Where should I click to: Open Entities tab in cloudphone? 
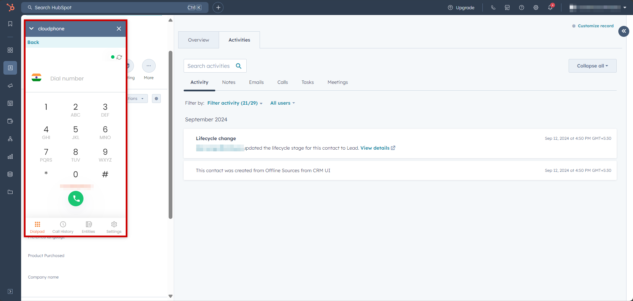[x=89, y=227]
